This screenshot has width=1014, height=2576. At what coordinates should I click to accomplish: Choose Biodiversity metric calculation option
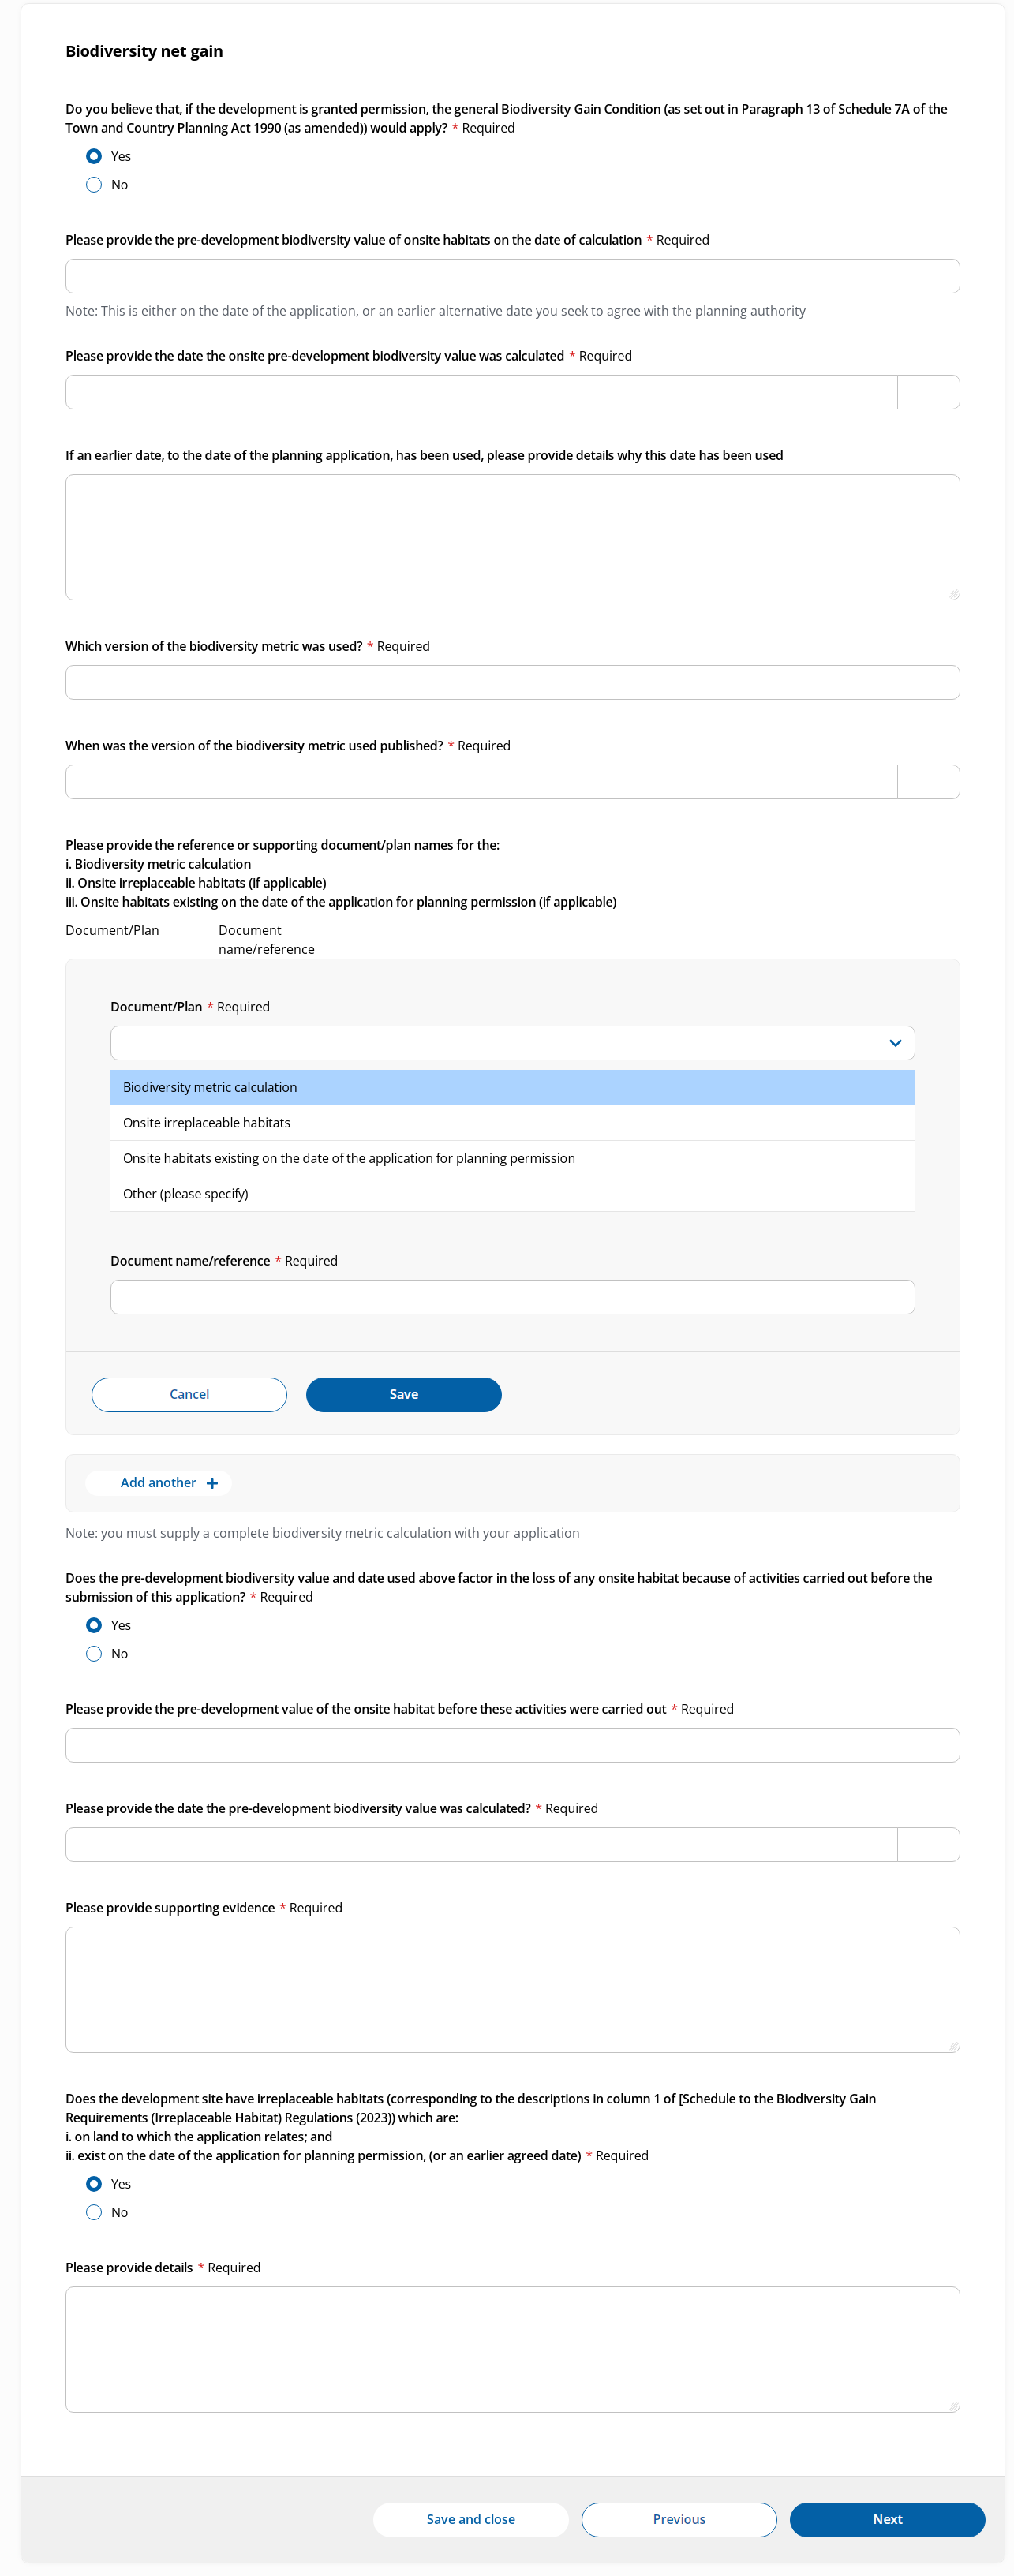[512, 1087]
